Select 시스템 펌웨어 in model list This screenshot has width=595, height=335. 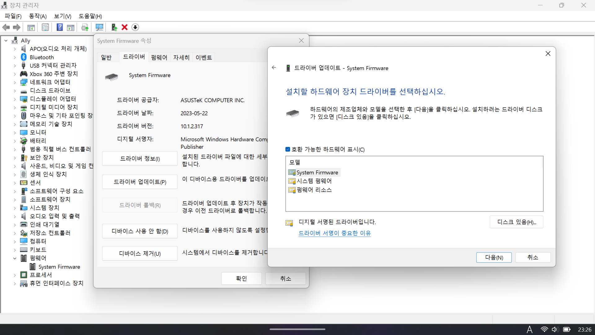pos(314,181)
